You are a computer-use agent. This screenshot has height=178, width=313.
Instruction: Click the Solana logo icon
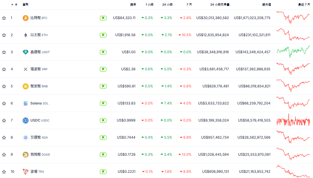click(x=25, y=103)
